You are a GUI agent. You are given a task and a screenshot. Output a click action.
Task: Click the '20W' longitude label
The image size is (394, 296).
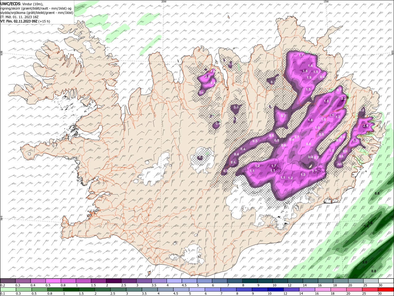[164, 2]
